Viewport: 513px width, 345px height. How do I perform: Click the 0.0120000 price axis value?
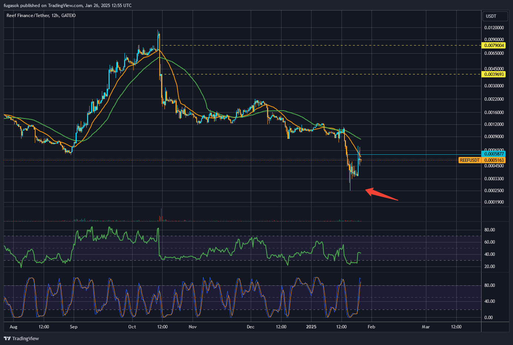click(494, 28)
